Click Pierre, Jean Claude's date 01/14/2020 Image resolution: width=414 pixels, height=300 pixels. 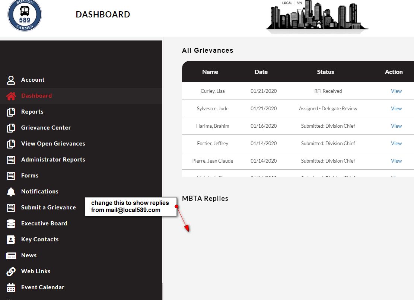tap(264, 161)
